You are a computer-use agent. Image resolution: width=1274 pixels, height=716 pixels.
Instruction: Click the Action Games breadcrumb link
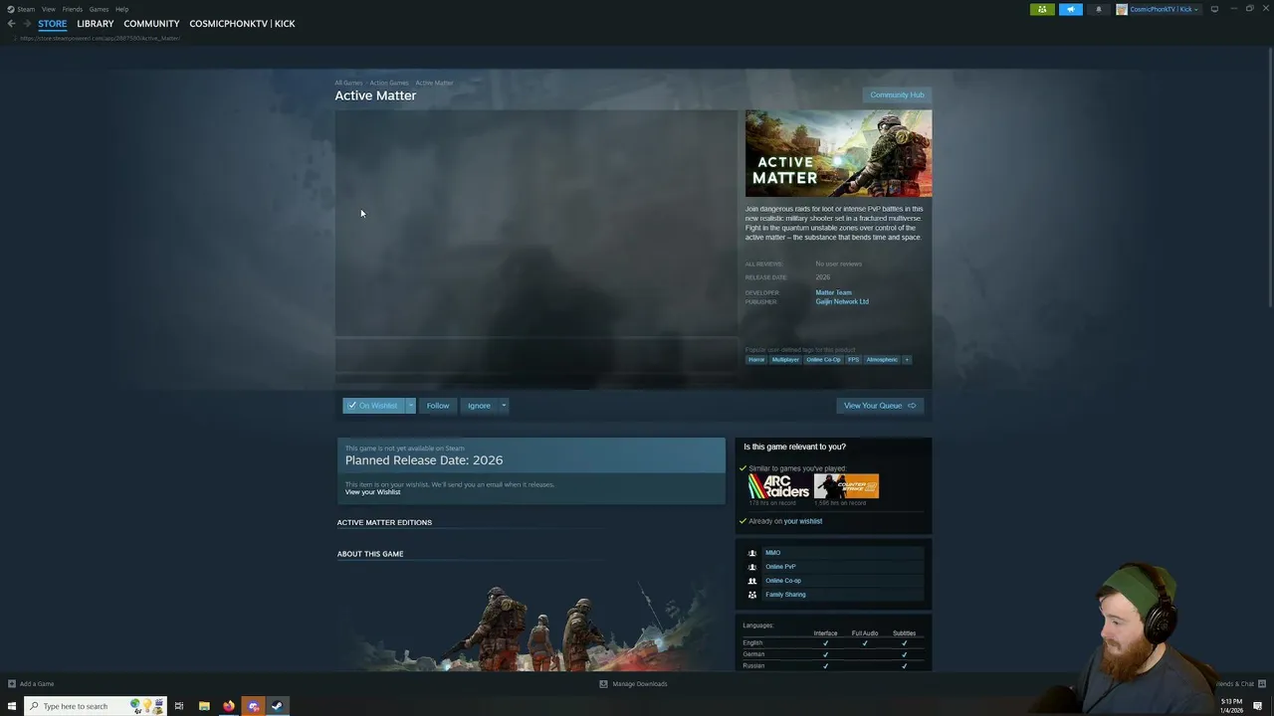coord(389,83)
